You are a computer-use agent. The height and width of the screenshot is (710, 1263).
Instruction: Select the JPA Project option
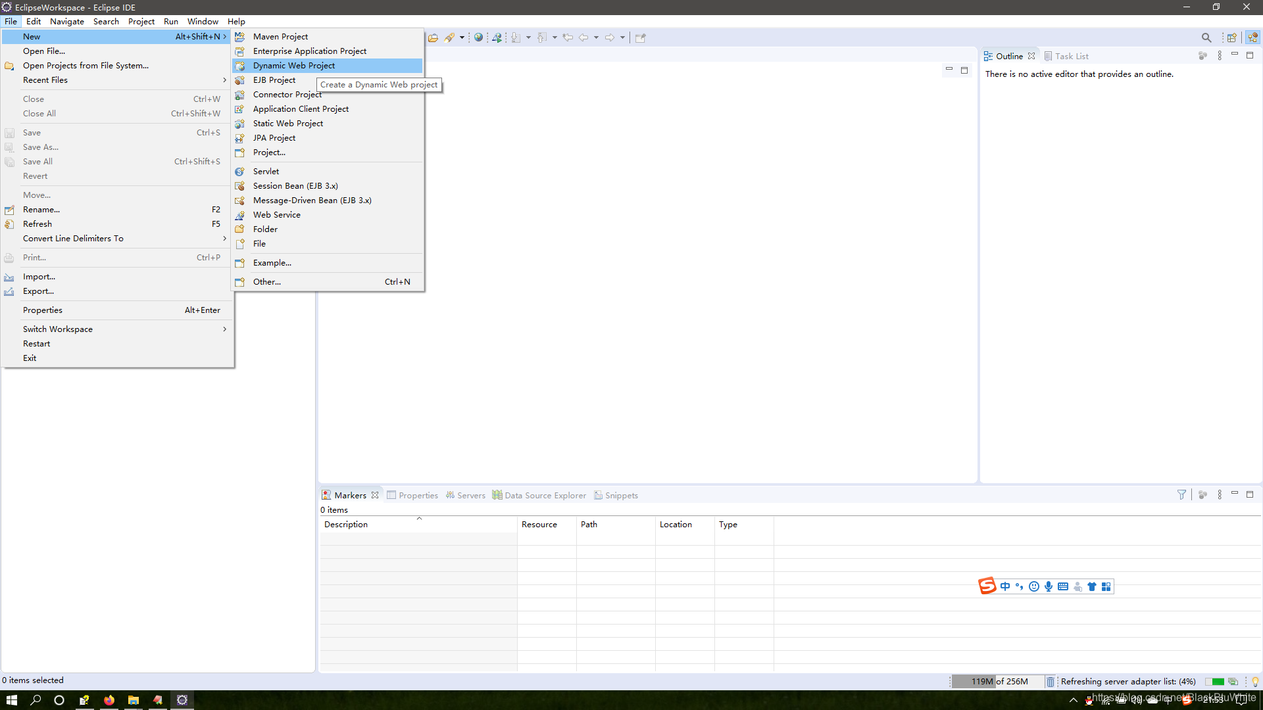[274, 137]
